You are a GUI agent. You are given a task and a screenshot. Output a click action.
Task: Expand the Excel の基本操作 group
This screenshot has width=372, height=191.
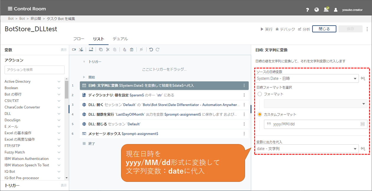(59, 133)
